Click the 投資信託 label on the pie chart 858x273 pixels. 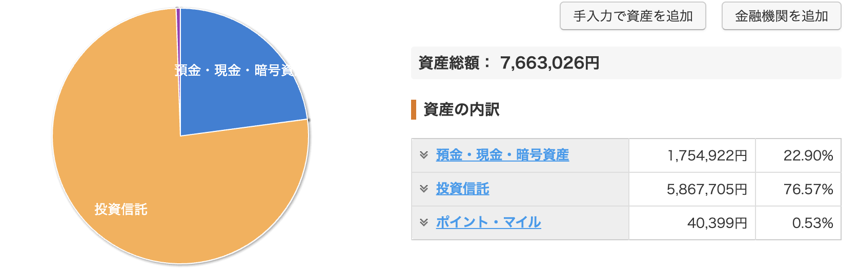[x=121, y=210]
